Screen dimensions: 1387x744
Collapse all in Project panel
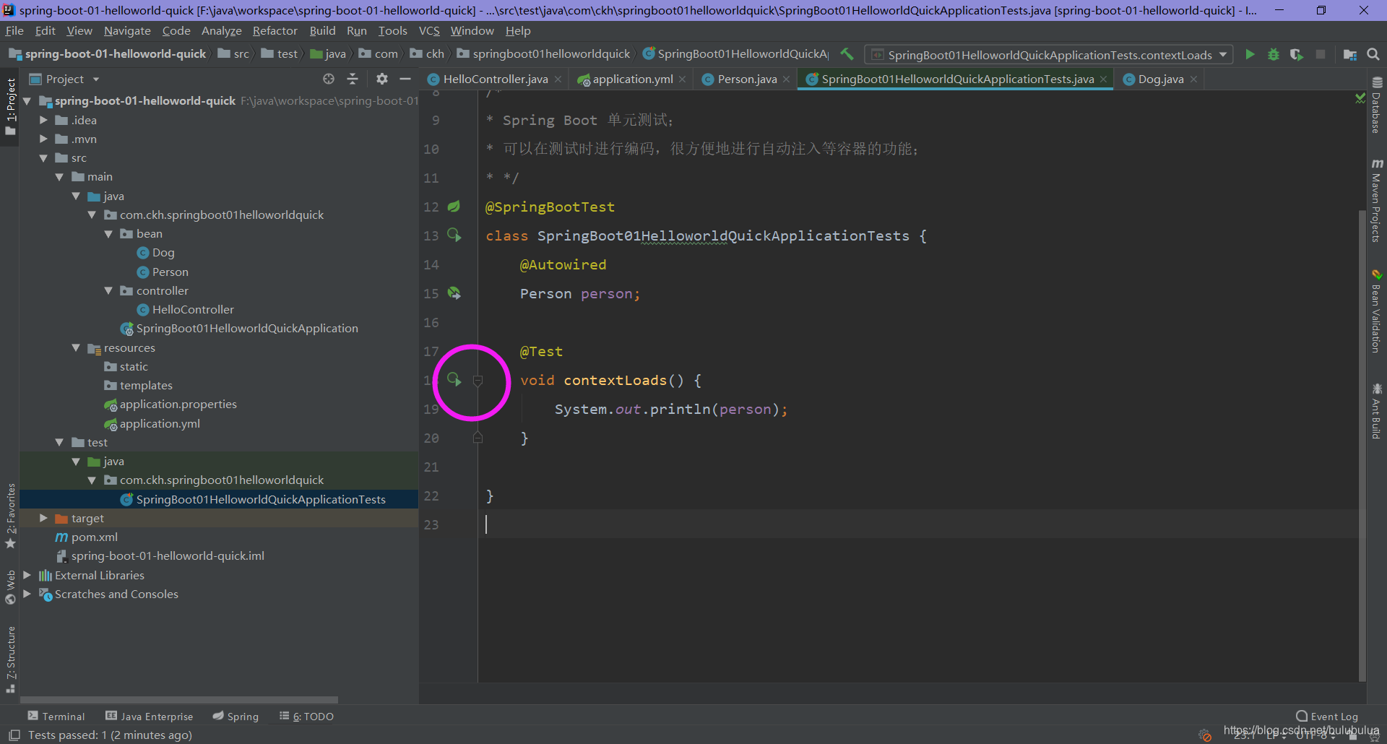pyautogui.click(x=353, y=79)
